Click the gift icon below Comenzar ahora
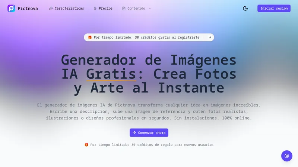 click(86, 145)
